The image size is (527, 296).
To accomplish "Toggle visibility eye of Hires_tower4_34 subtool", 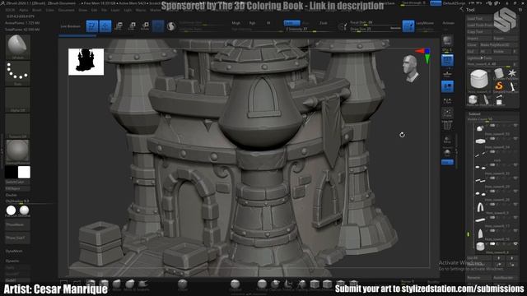I will (515, 139).
